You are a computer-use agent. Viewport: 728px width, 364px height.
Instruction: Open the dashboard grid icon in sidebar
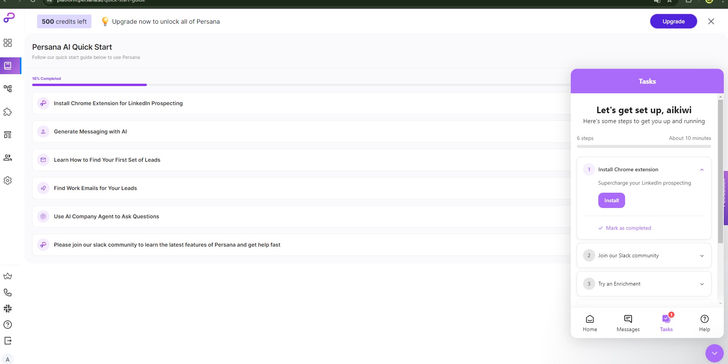[x=8, y=42]
